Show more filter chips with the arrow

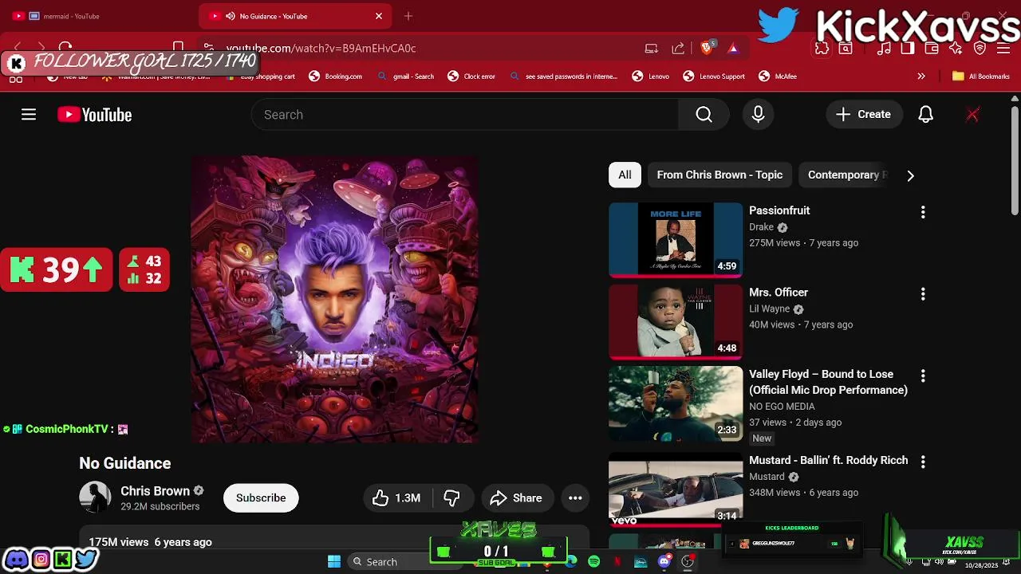click(x=910, y=175)
